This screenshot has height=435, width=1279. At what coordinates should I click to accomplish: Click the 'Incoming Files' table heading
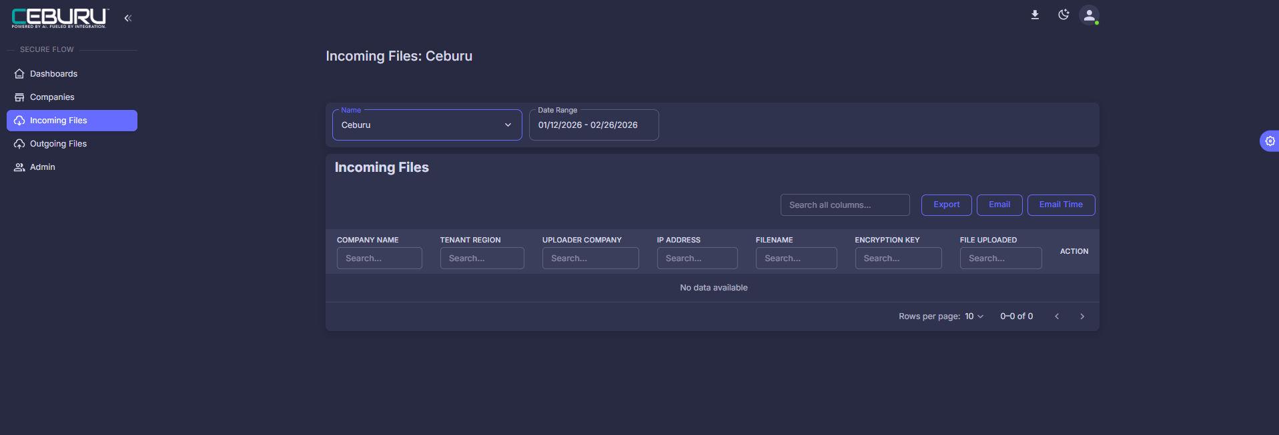[382, 167]
